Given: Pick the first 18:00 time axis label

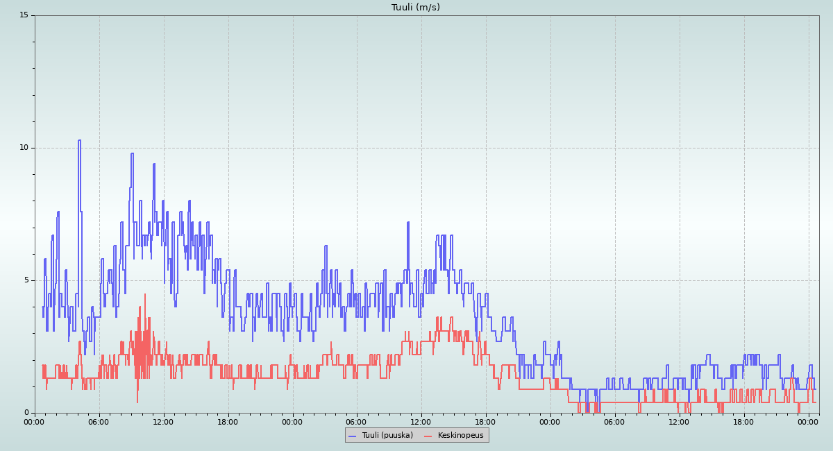Looking at the screenshot, I should click(x=228, y=421).
